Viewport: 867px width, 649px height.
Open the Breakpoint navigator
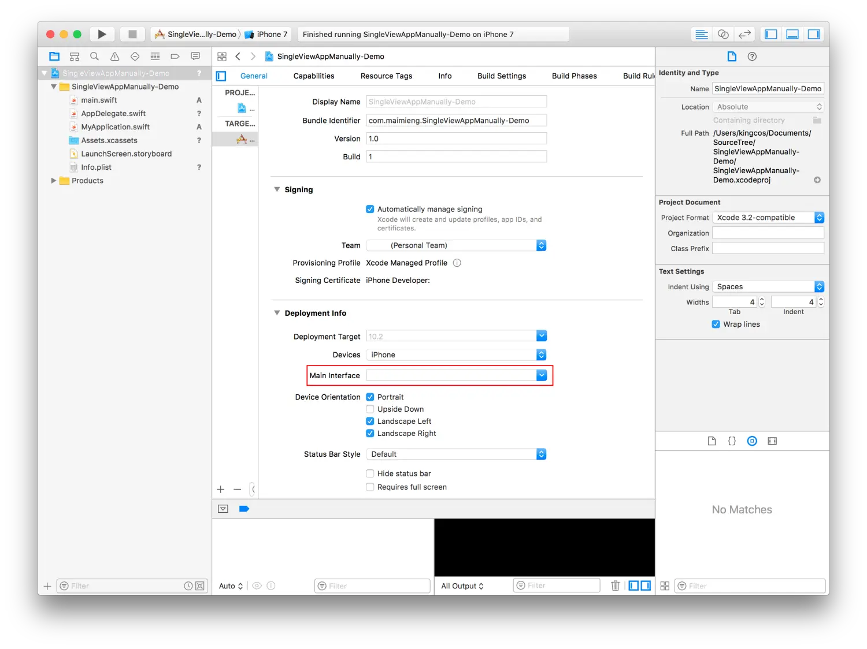click(175, 56)
